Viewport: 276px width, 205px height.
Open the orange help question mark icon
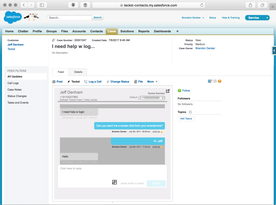[x=219, y=81]
